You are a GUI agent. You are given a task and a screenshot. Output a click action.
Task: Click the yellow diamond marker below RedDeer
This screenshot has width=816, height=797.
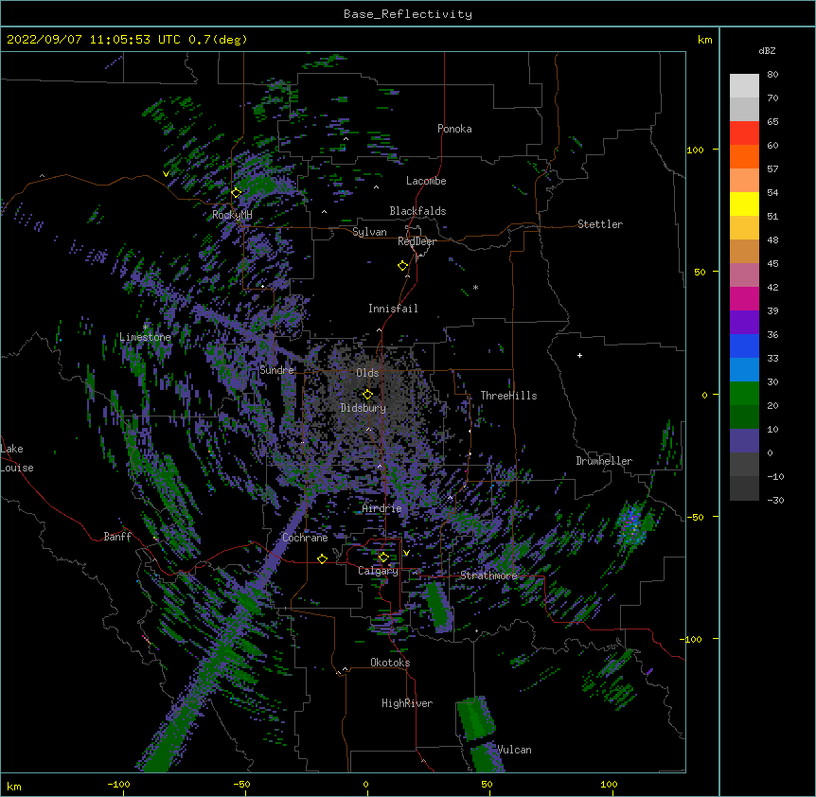point(403,266)
